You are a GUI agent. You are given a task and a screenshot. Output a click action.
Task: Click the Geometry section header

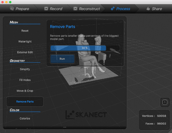[x=17, y=61]
